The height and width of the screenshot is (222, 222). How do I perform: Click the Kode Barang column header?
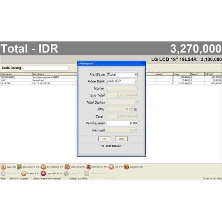[16, 74]
